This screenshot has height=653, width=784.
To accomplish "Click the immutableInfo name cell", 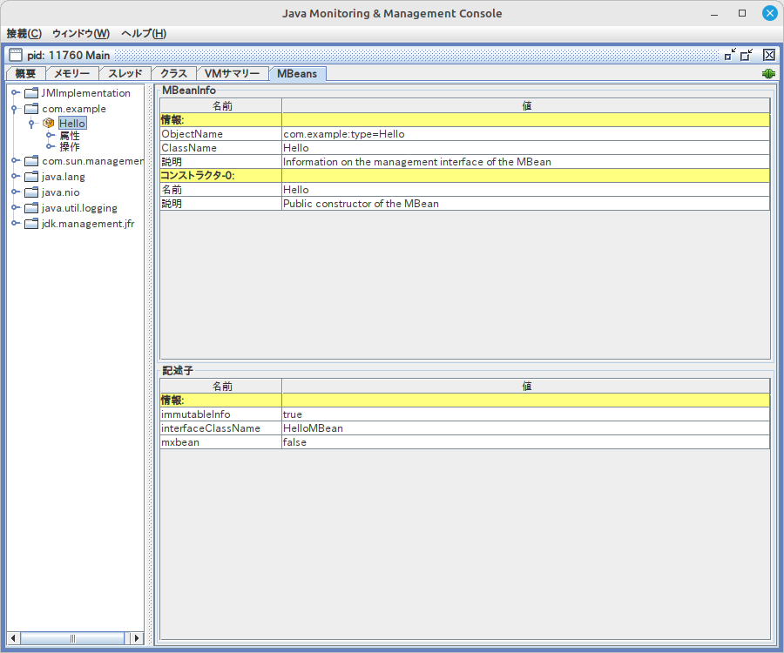I will 220,414.
